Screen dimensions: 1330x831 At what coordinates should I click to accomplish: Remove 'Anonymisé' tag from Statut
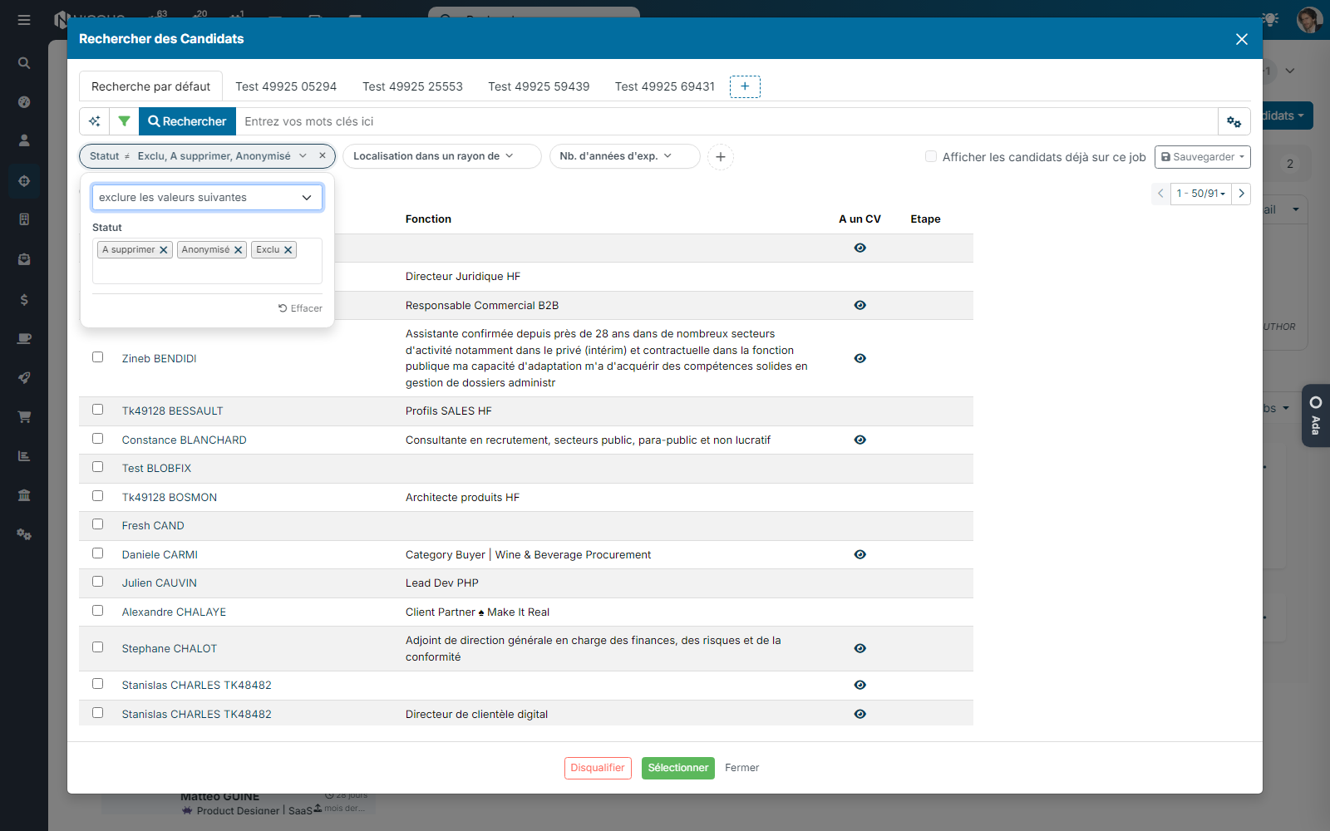point(239,250)
